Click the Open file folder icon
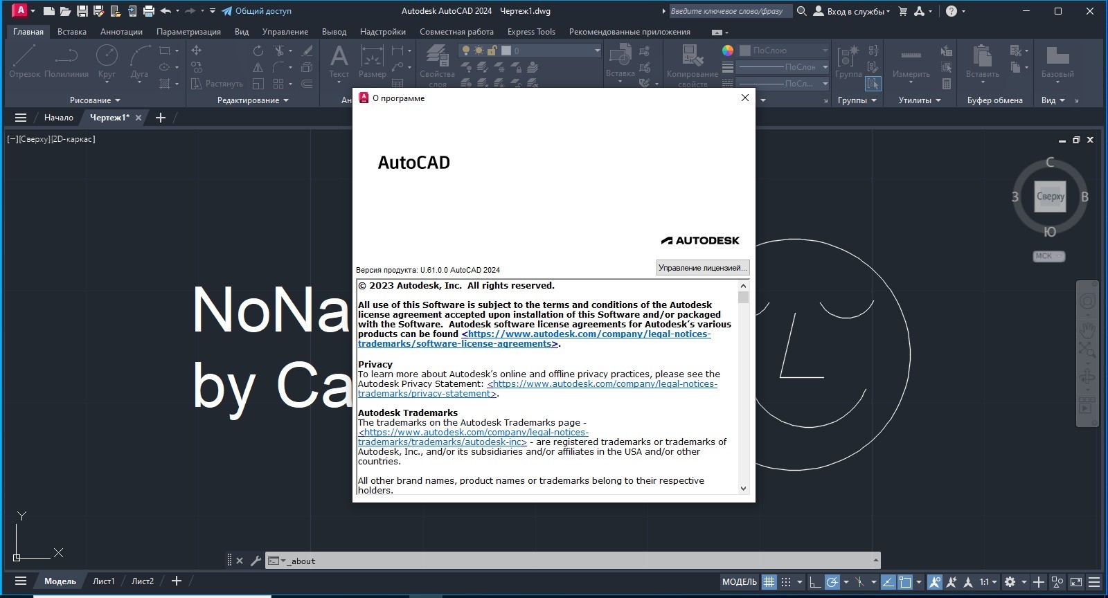Viewport: 1108px width, 598px height. click(x=65, y=11)
